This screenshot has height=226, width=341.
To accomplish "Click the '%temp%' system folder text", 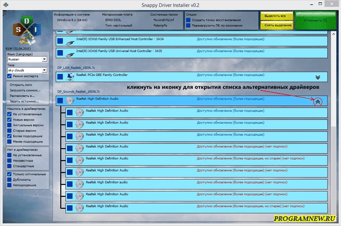I will pyautogui.click(x=160, y=25).
